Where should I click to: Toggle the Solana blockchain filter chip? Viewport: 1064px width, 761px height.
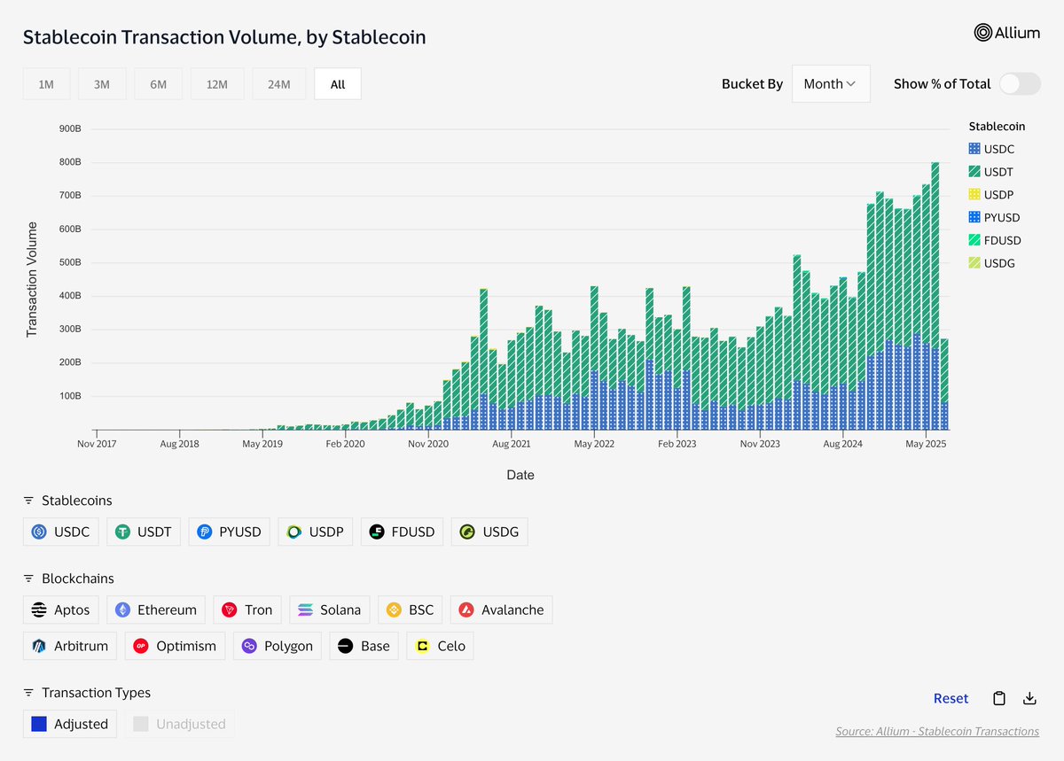[330, 610]
